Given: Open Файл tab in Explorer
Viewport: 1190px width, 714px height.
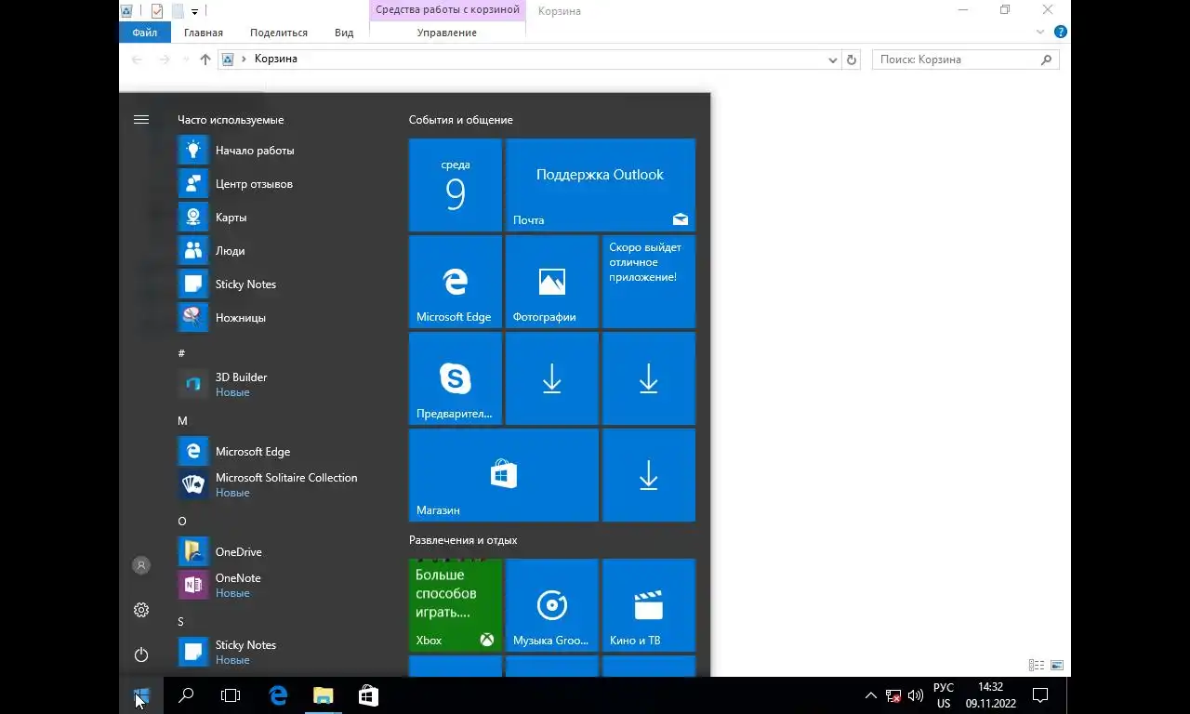Looking at the screenshot, I should click(145, 33).
